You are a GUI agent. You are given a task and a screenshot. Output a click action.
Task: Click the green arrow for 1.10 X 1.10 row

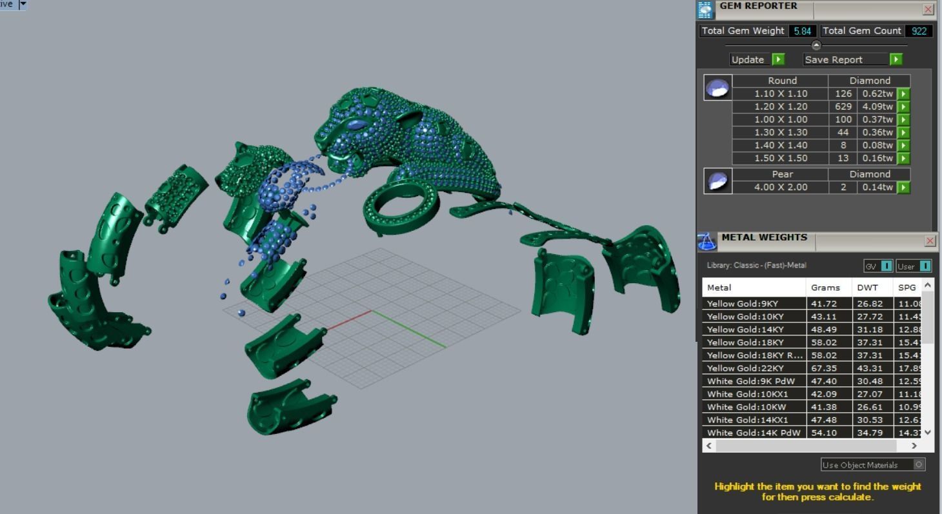point(903,94)
